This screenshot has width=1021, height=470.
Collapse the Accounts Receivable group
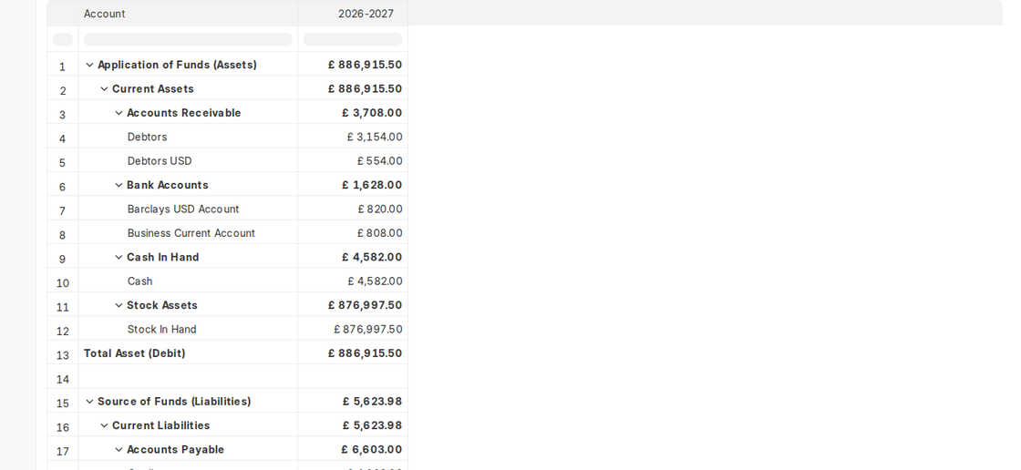[x=119, y=113]
